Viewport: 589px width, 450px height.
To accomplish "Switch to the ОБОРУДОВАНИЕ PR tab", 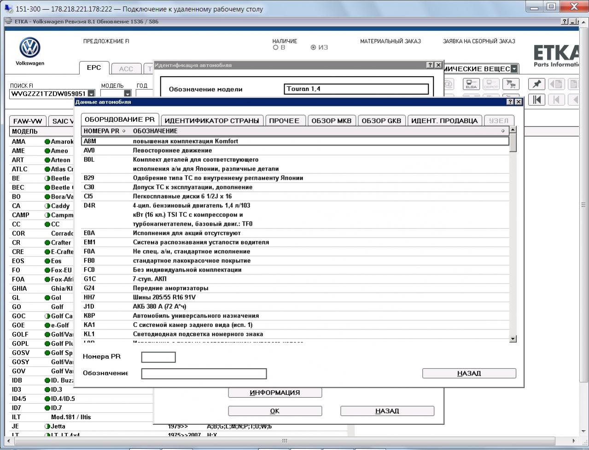I will (120, 120).
